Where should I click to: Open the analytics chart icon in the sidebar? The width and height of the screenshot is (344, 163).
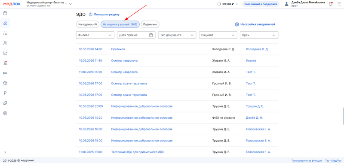(5, 53)
